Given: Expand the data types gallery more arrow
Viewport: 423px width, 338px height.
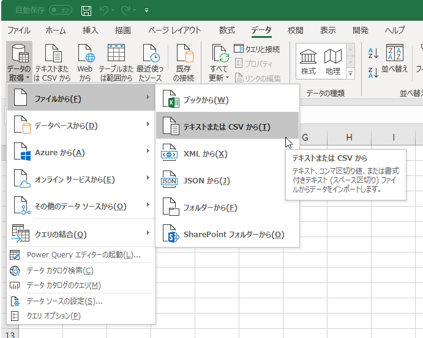Looking at the screenshot, I should [350, 73].
